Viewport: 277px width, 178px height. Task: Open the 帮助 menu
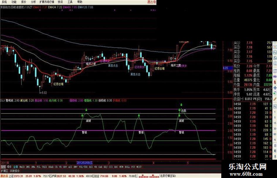point(80,2)
